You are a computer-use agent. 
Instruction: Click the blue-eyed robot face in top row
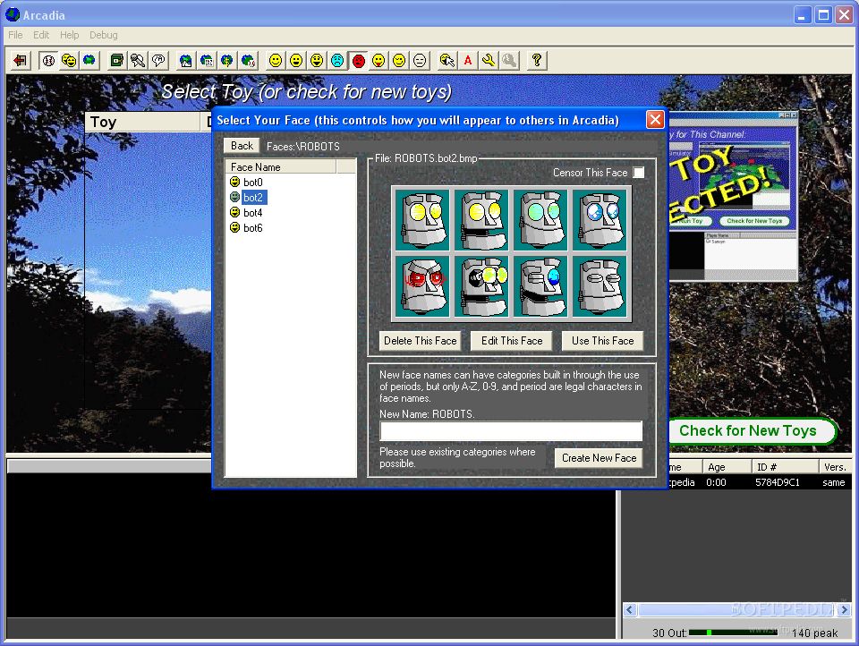pyautogui.click(x=600, y=220)
